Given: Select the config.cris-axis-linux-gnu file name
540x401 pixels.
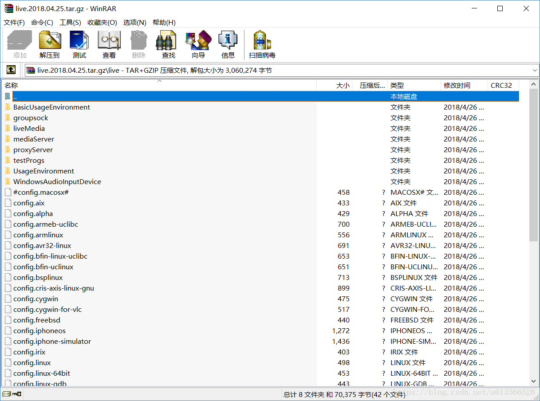Looking at the screenshot, I should [54, 288].
